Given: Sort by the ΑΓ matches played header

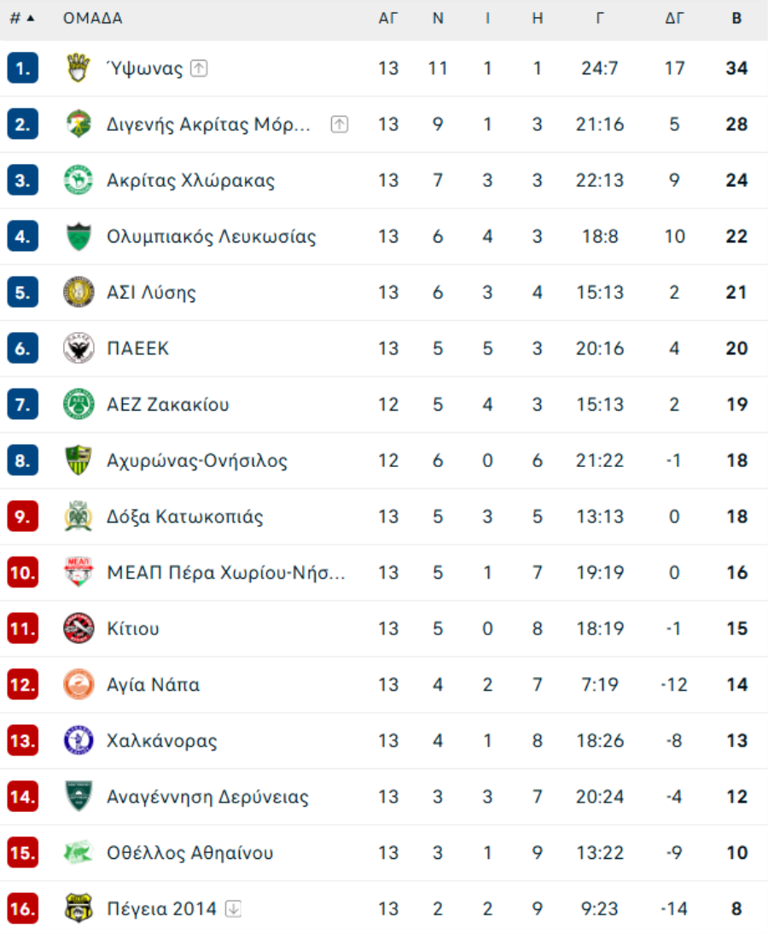Looking at the screenshot, I should pyautogui.click(x=387, y=19).
